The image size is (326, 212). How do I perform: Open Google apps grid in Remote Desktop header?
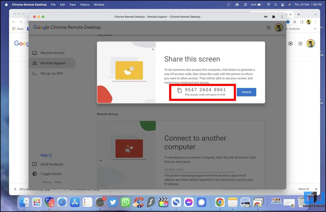(x=269, y=28)
